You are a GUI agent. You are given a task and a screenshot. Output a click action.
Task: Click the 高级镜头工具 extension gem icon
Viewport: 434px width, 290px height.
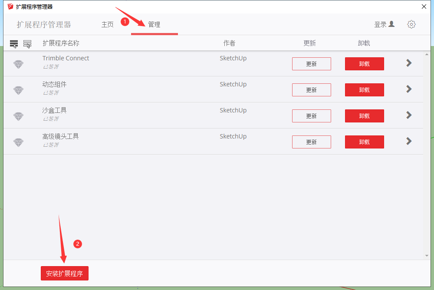point(19,142)
